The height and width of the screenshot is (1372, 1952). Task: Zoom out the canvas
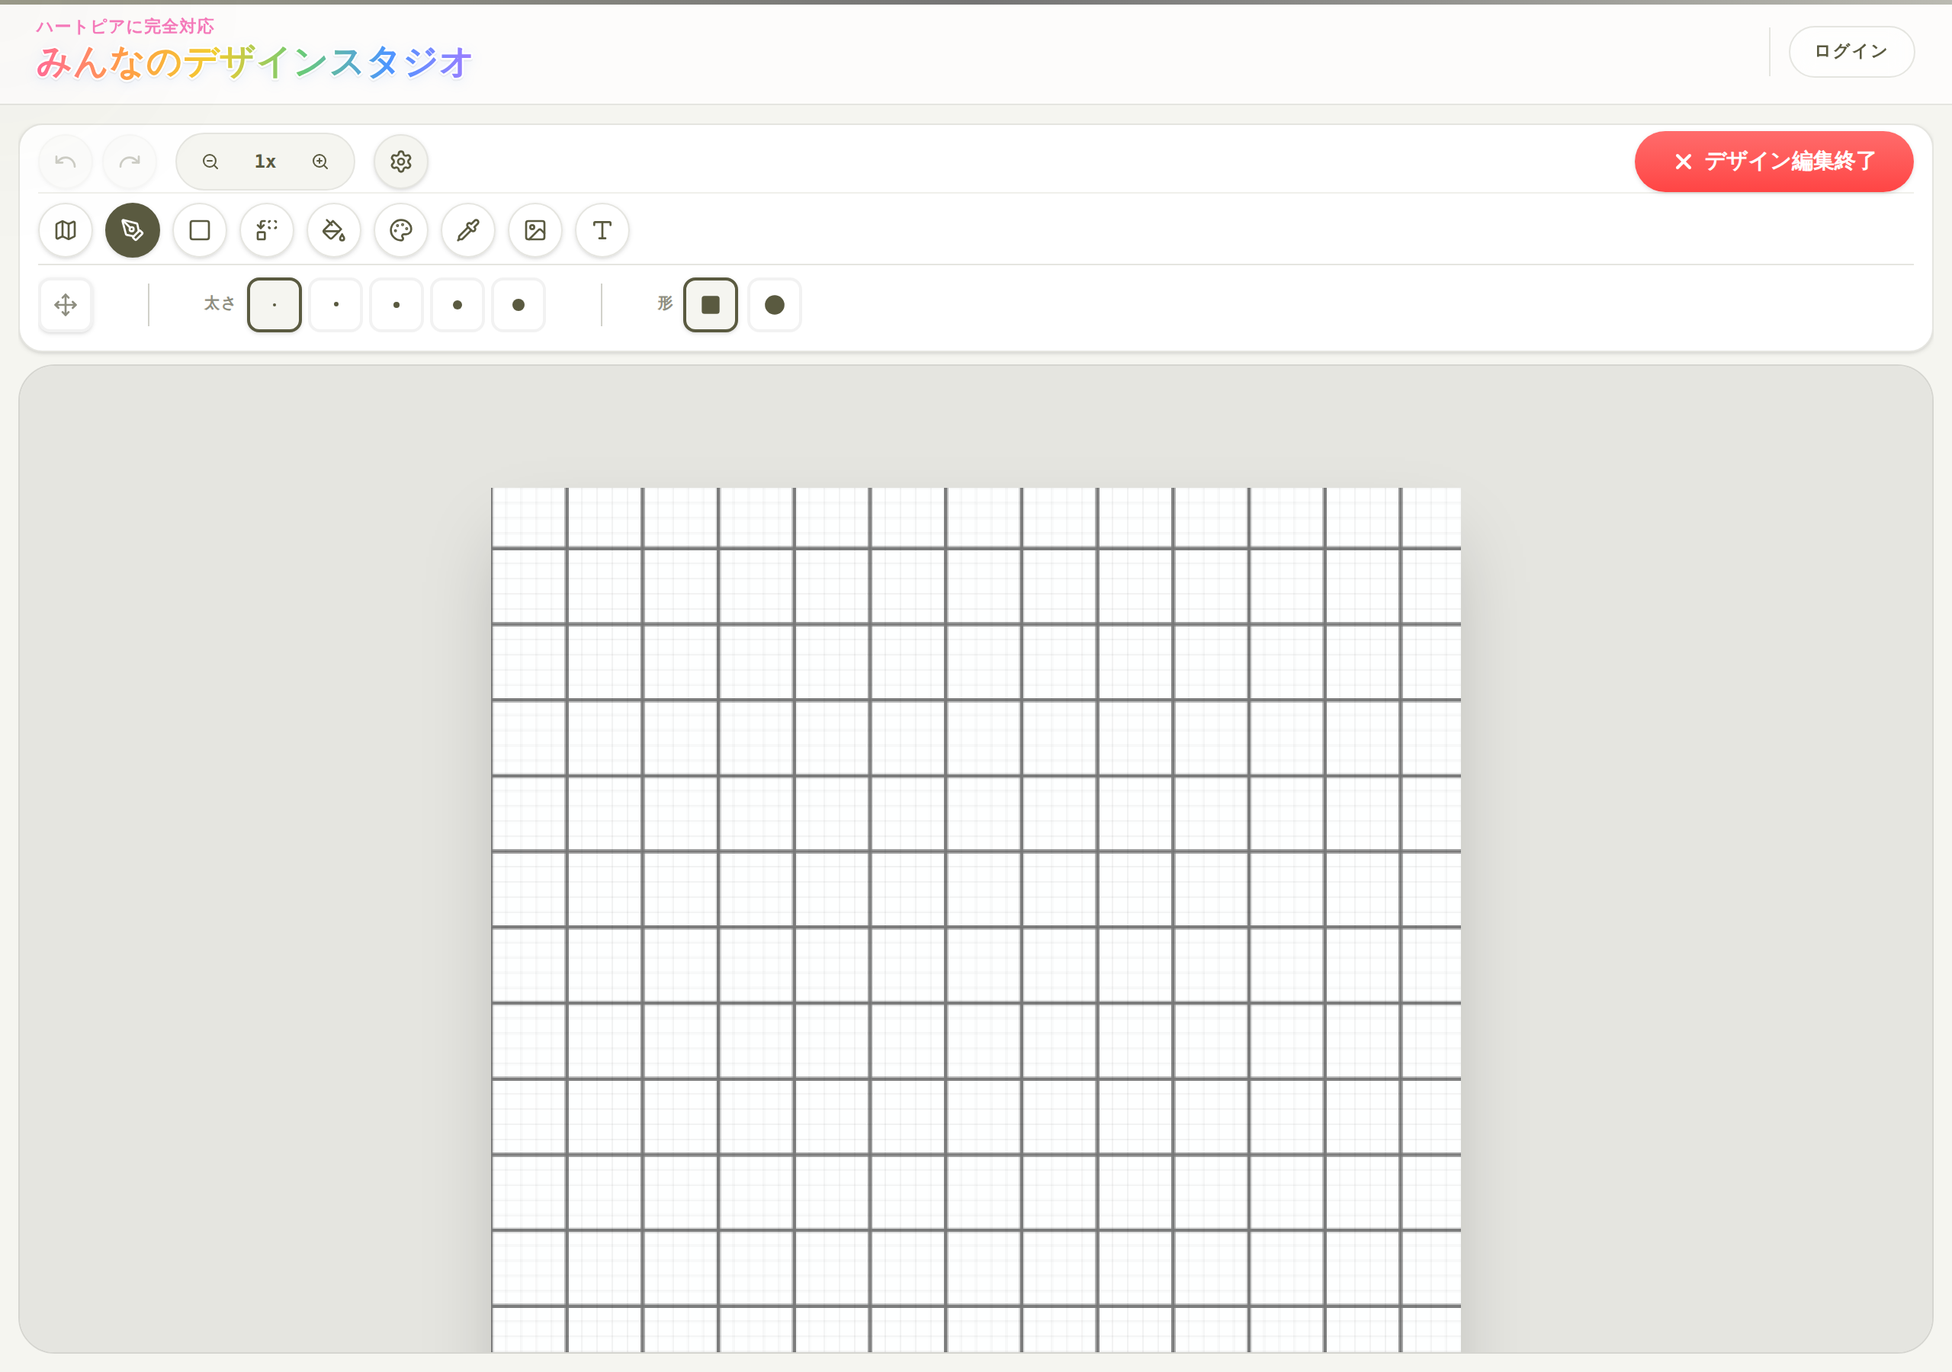coord(211,162)
